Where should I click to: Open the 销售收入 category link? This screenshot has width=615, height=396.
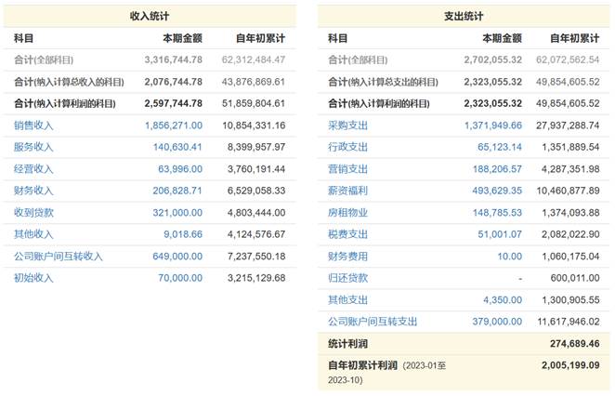pyautogui.click(x=33, y=125)
